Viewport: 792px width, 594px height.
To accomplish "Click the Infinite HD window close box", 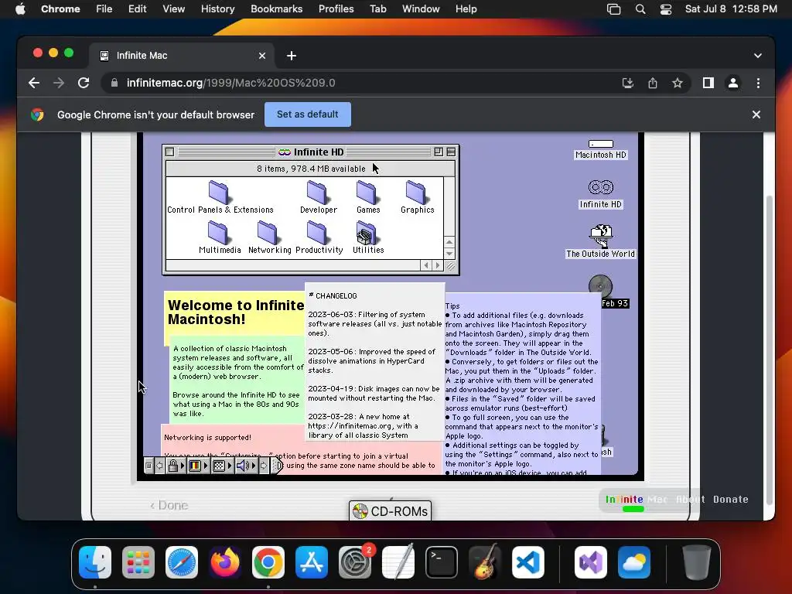I will (169, 152).
